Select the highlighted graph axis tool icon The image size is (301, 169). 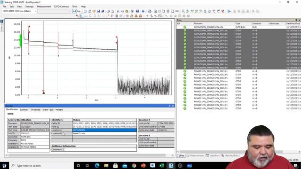82,16
